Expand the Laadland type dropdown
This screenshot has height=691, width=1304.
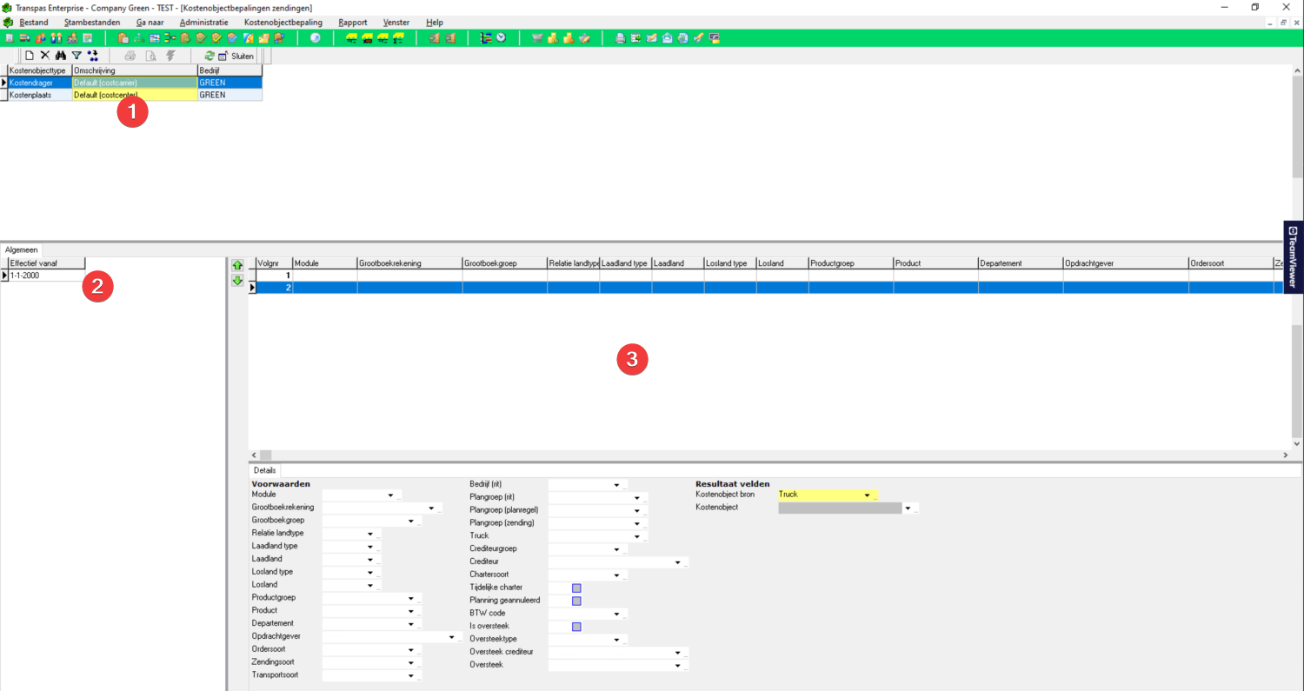[x=370, y=547]
